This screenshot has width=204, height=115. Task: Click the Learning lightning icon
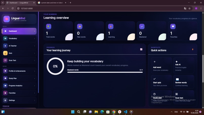coord(111,26)
